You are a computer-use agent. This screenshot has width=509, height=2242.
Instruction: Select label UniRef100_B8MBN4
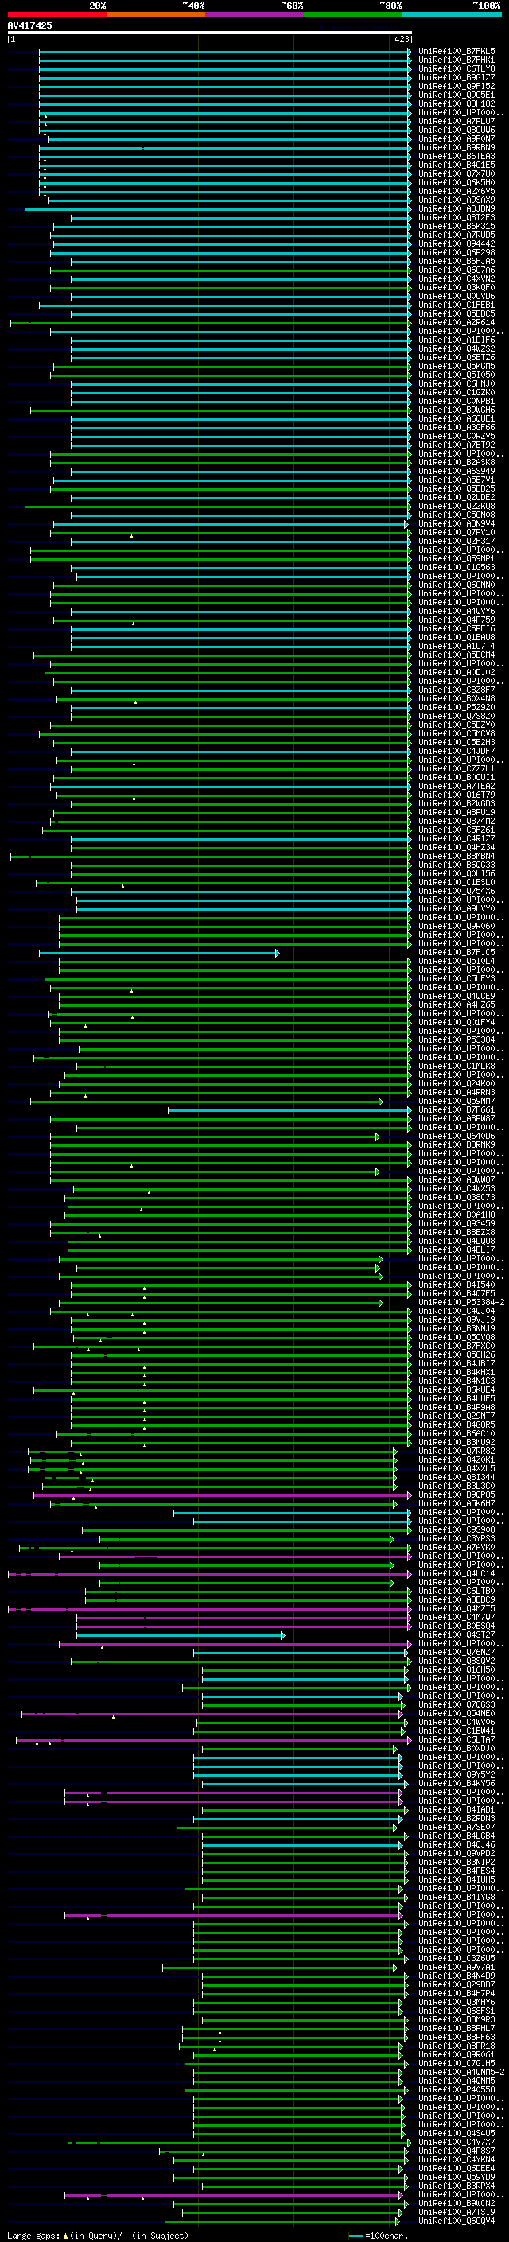[x=456, y=857]
